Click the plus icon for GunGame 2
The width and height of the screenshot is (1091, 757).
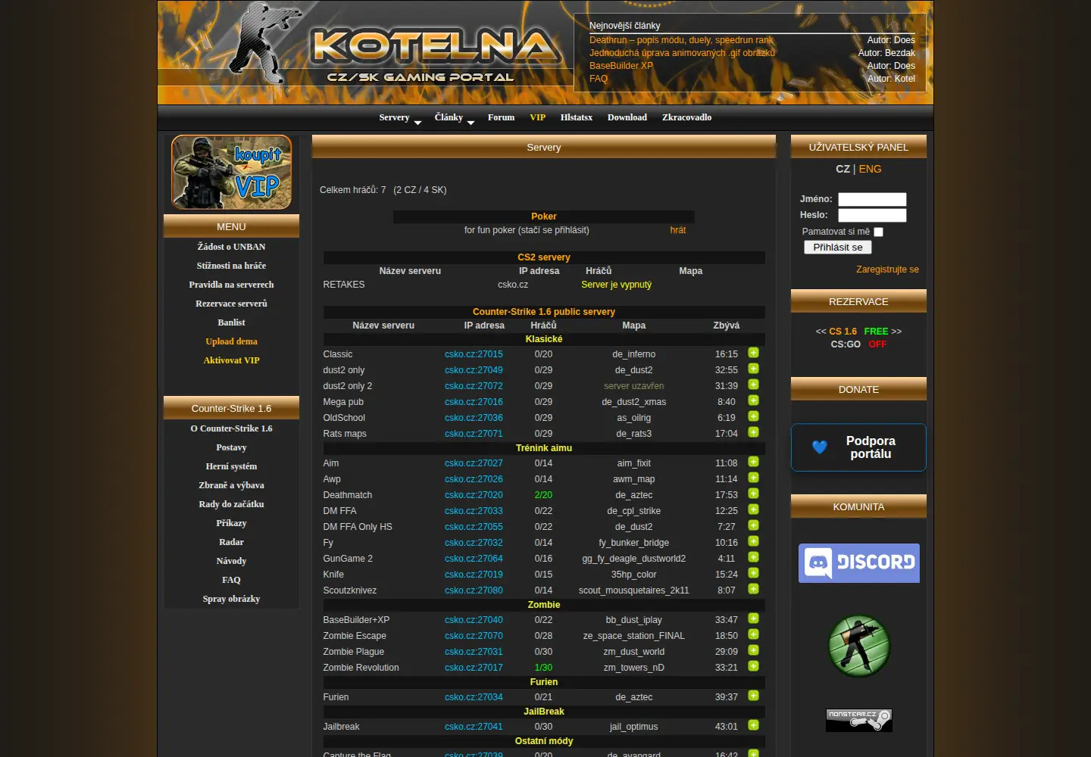tap(753, 557)
